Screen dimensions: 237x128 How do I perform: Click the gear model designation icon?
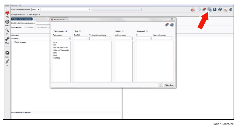coord(209,10)
